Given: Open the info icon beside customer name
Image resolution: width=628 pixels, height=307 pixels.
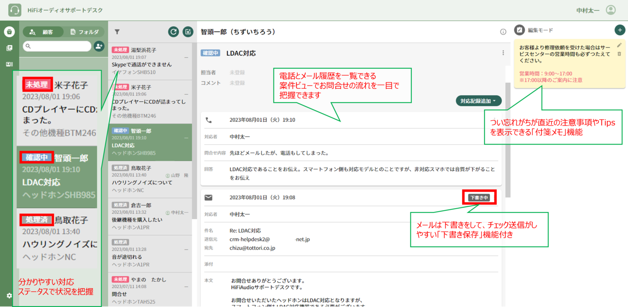Looking at the screenshot, I should pos(503,32).
